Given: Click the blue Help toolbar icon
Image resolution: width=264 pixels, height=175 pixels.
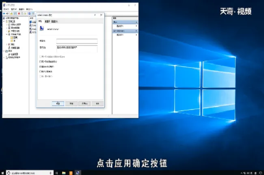Looking at the screenshot, I should [30, 13].
